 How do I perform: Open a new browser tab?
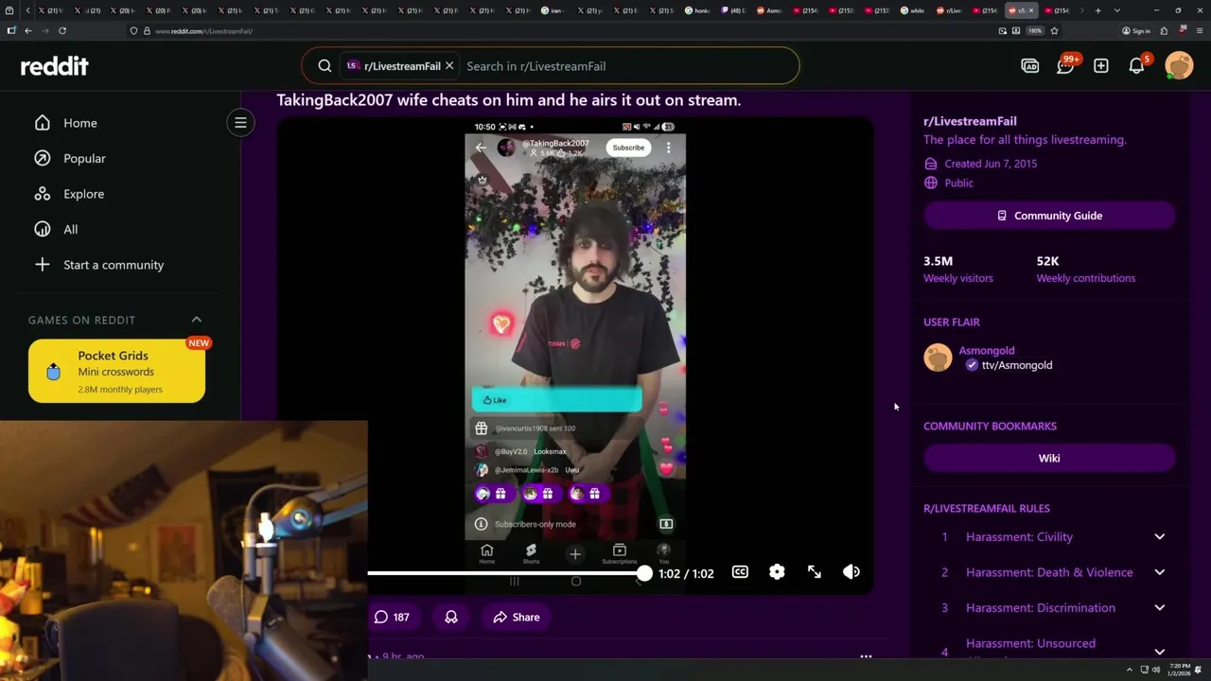1097,10
